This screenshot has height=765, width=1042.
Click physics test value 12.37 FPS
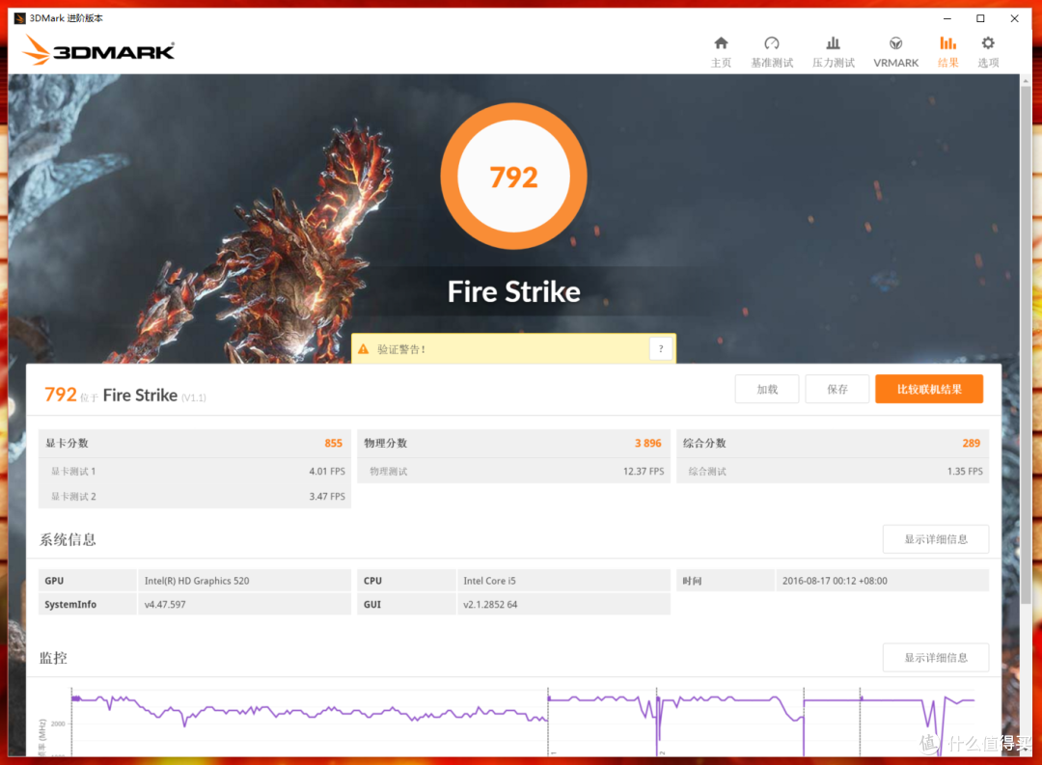click(x=644, y=471)
